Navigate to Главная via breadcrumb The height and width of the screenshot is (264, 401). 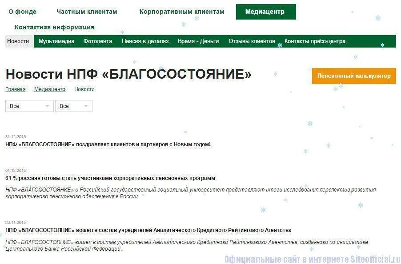[15, 89]
